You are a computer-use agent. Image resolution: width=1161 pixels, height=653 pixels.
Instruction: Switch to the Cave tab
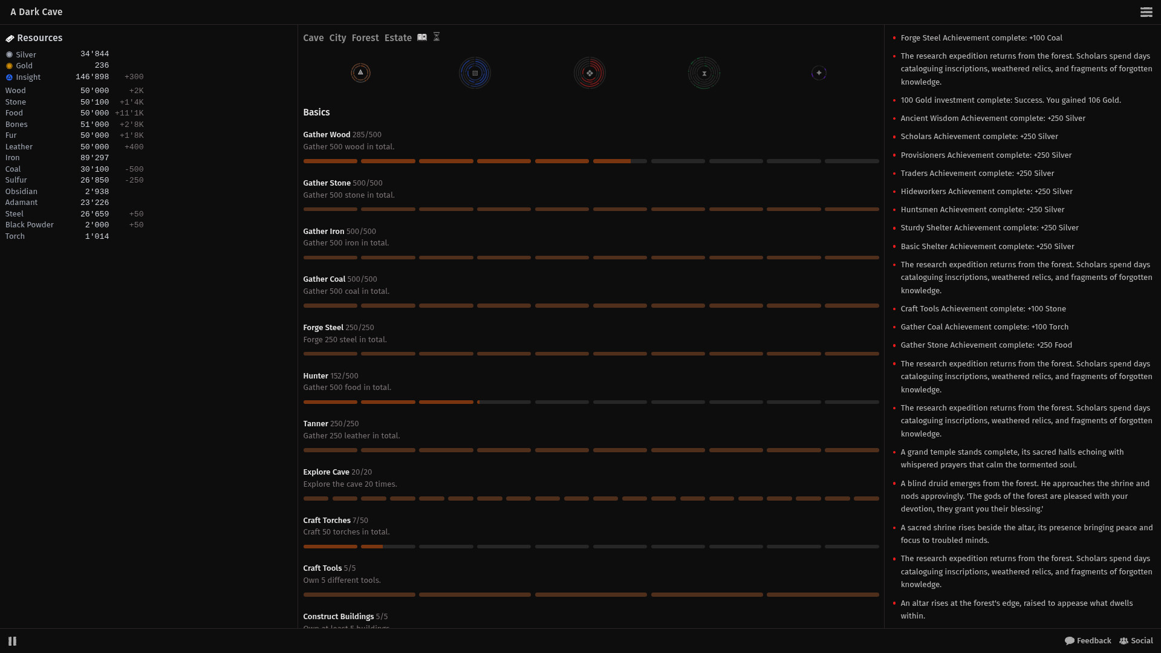[313, 37]
